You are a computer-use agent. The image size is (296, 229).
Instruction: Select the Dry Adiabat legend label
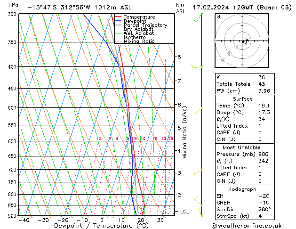[138, 29]
